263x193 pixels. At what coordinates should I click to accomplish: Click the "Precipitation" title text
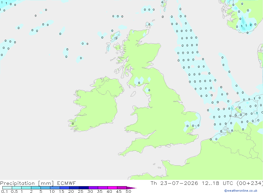(x=17, y=183)
